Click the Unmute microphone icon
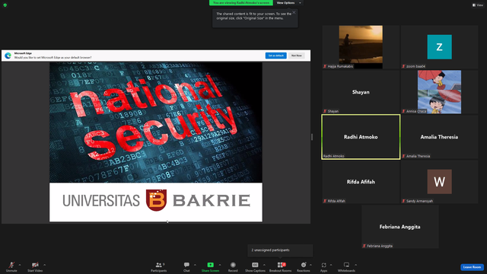Screen dimensions: 487x274 pos(11,265)
